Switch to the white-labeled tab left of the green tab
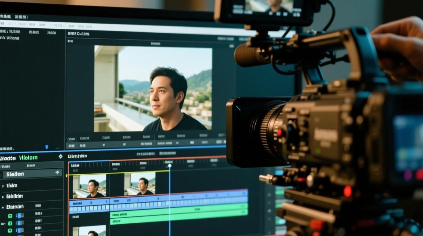 click(8, 158)
